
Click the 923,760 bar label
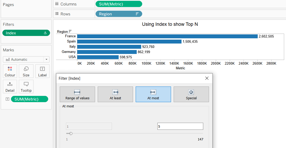(x=148, y=47)
